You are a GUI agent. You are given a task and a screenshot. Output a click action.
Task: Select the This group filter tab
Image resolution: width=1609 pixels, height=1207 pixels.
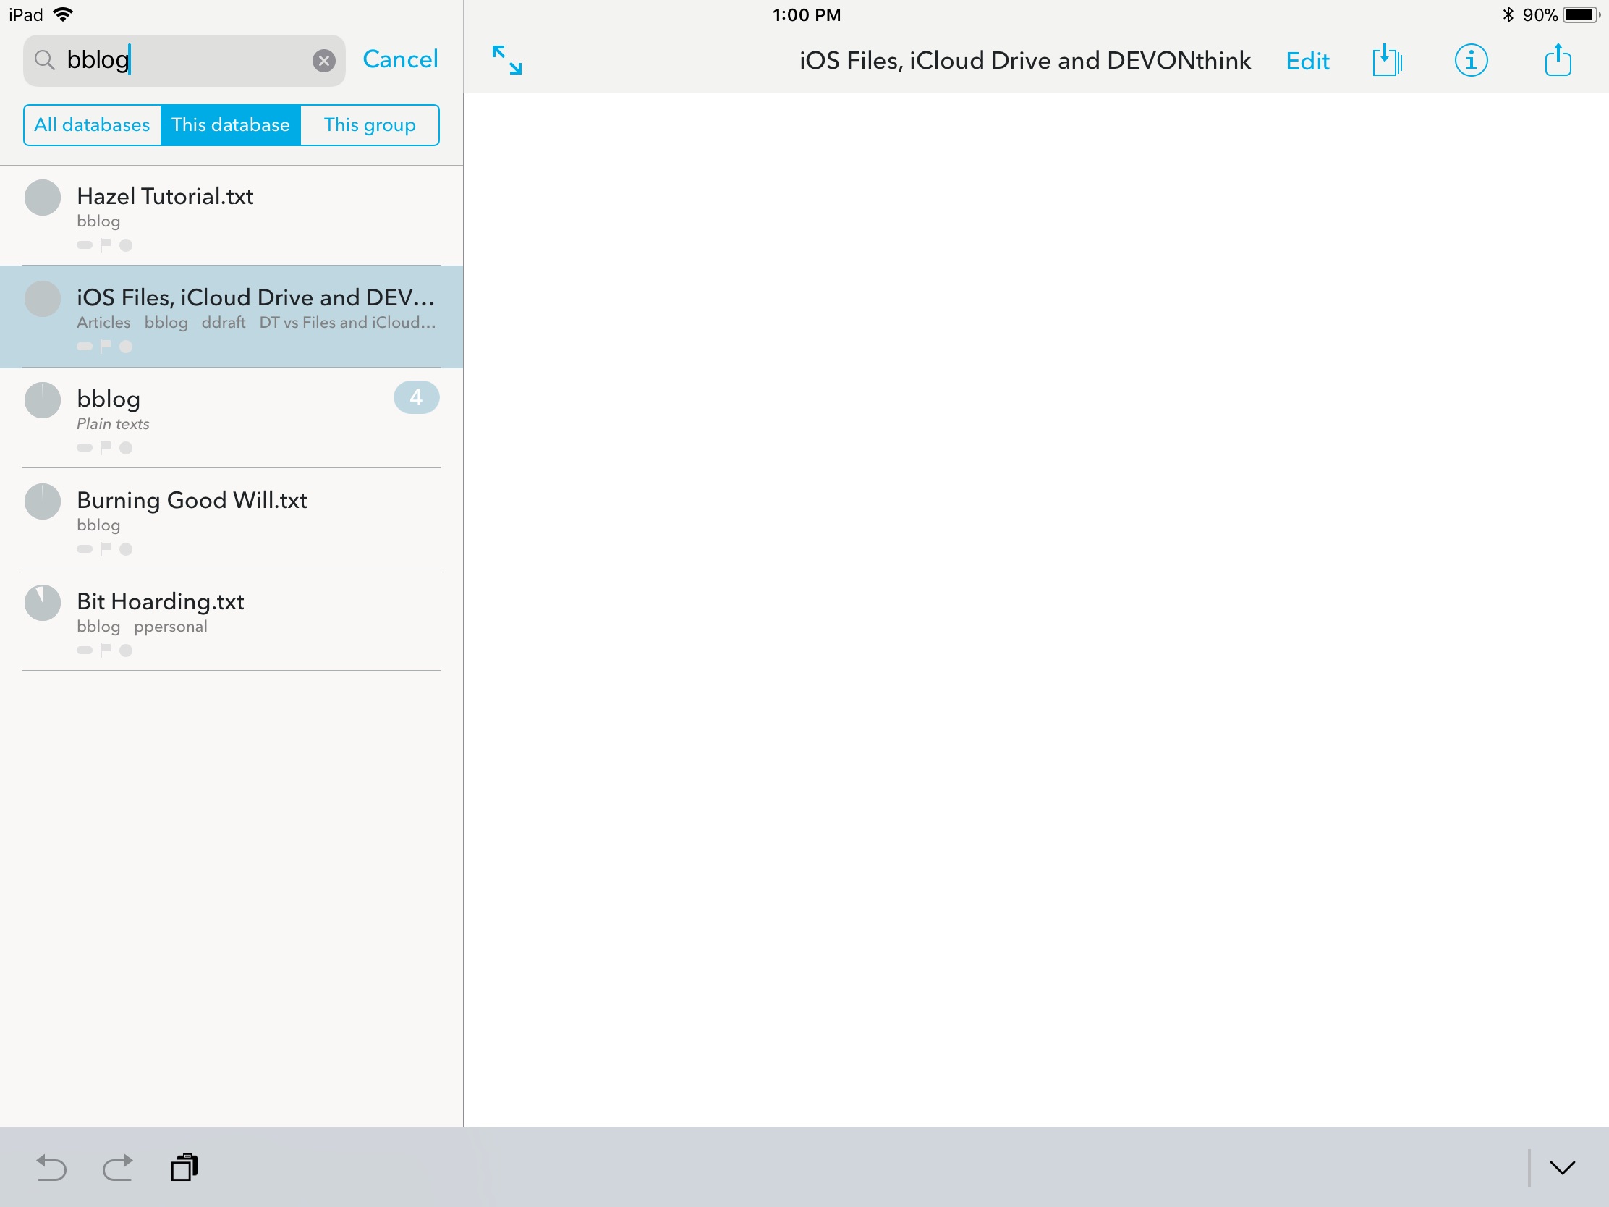(369, 124)
